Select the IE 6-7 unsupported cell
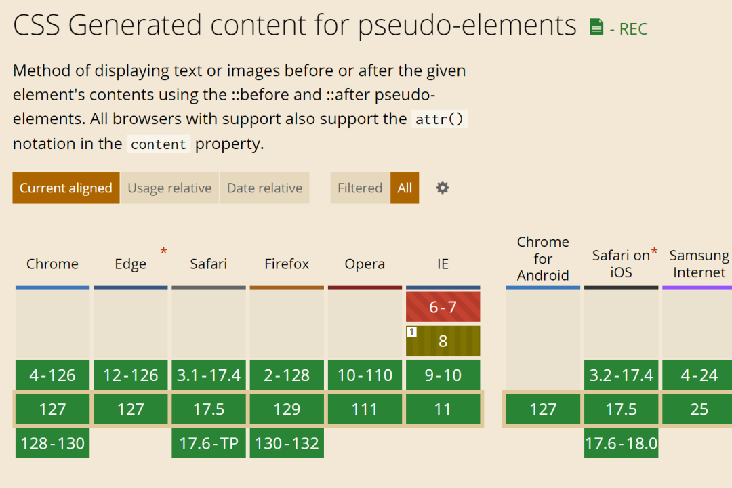 point(443,307)
